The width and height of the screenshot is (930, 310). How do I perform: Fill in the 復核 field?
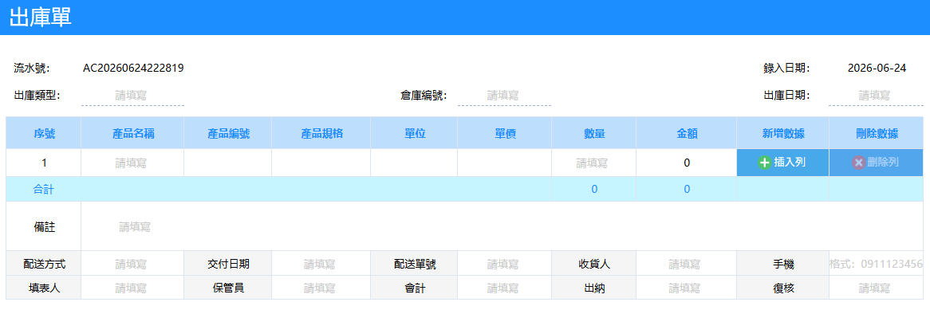(x=876, y=288)
